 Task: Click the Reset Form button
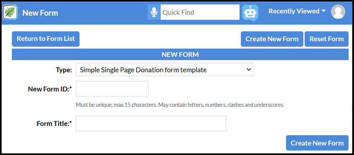(326, 39)
